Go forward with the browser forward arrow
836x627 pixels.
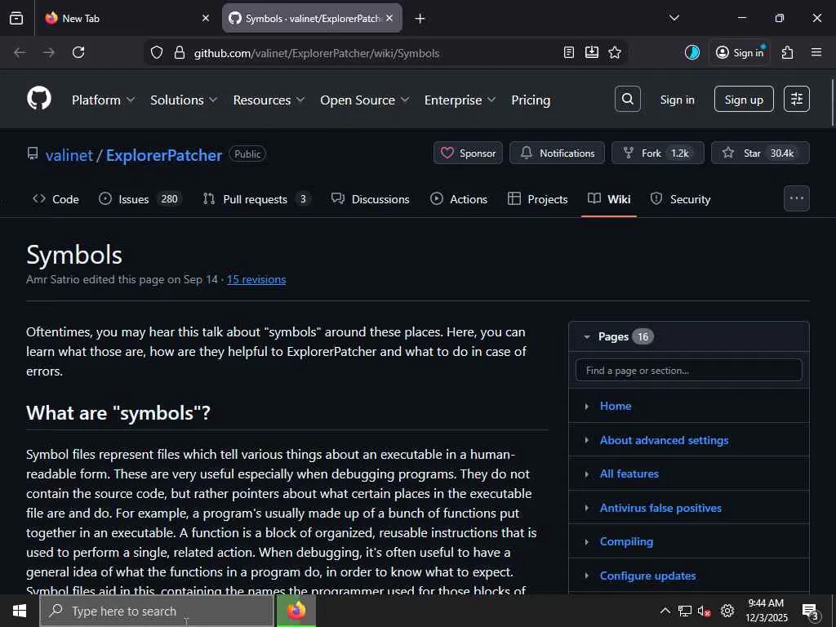(x=48, y=52)
